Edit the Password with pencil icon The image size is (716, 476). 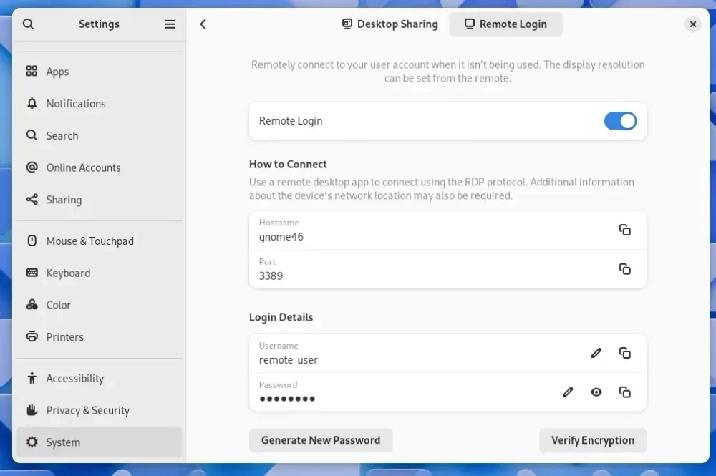pos(568,392)
